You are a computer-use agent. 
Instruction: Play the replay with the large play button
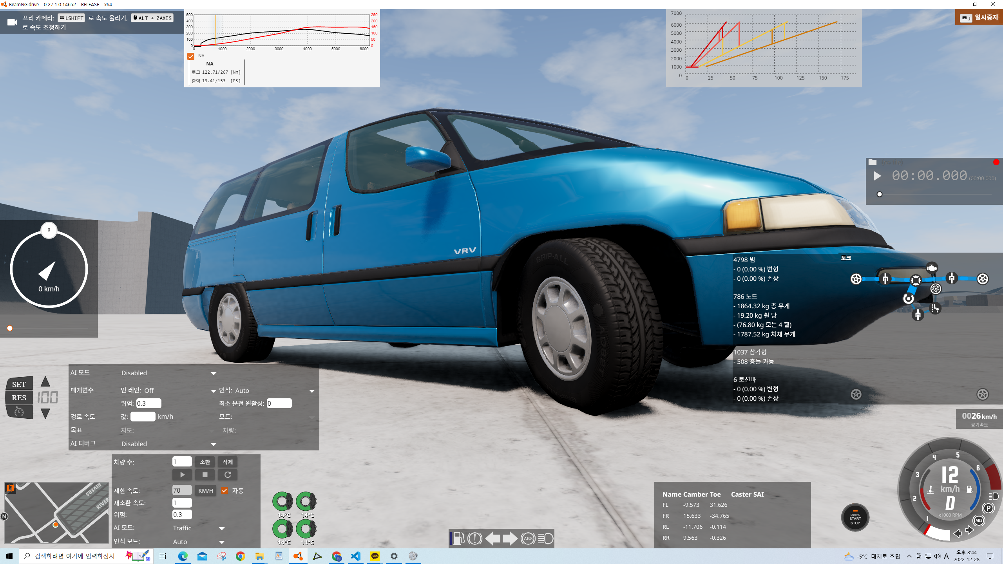click(877, 176)
